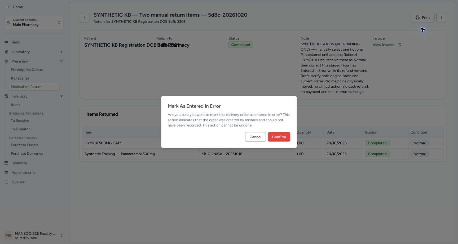Open To Dispatch transfers
Screen dimensions: 458x244
[x=21, y=129]
